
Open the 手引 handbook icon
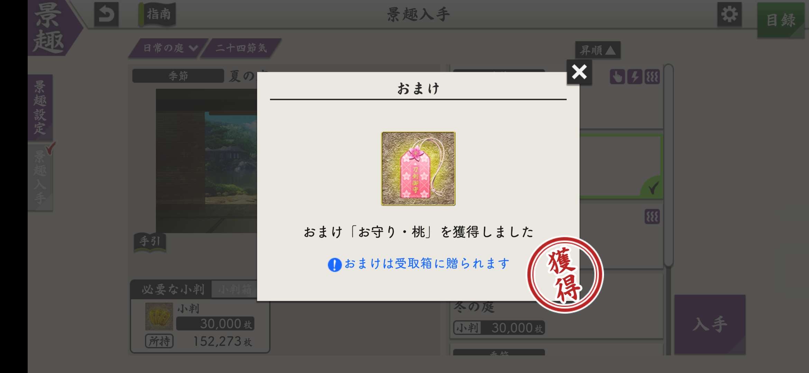coord(150,242)
